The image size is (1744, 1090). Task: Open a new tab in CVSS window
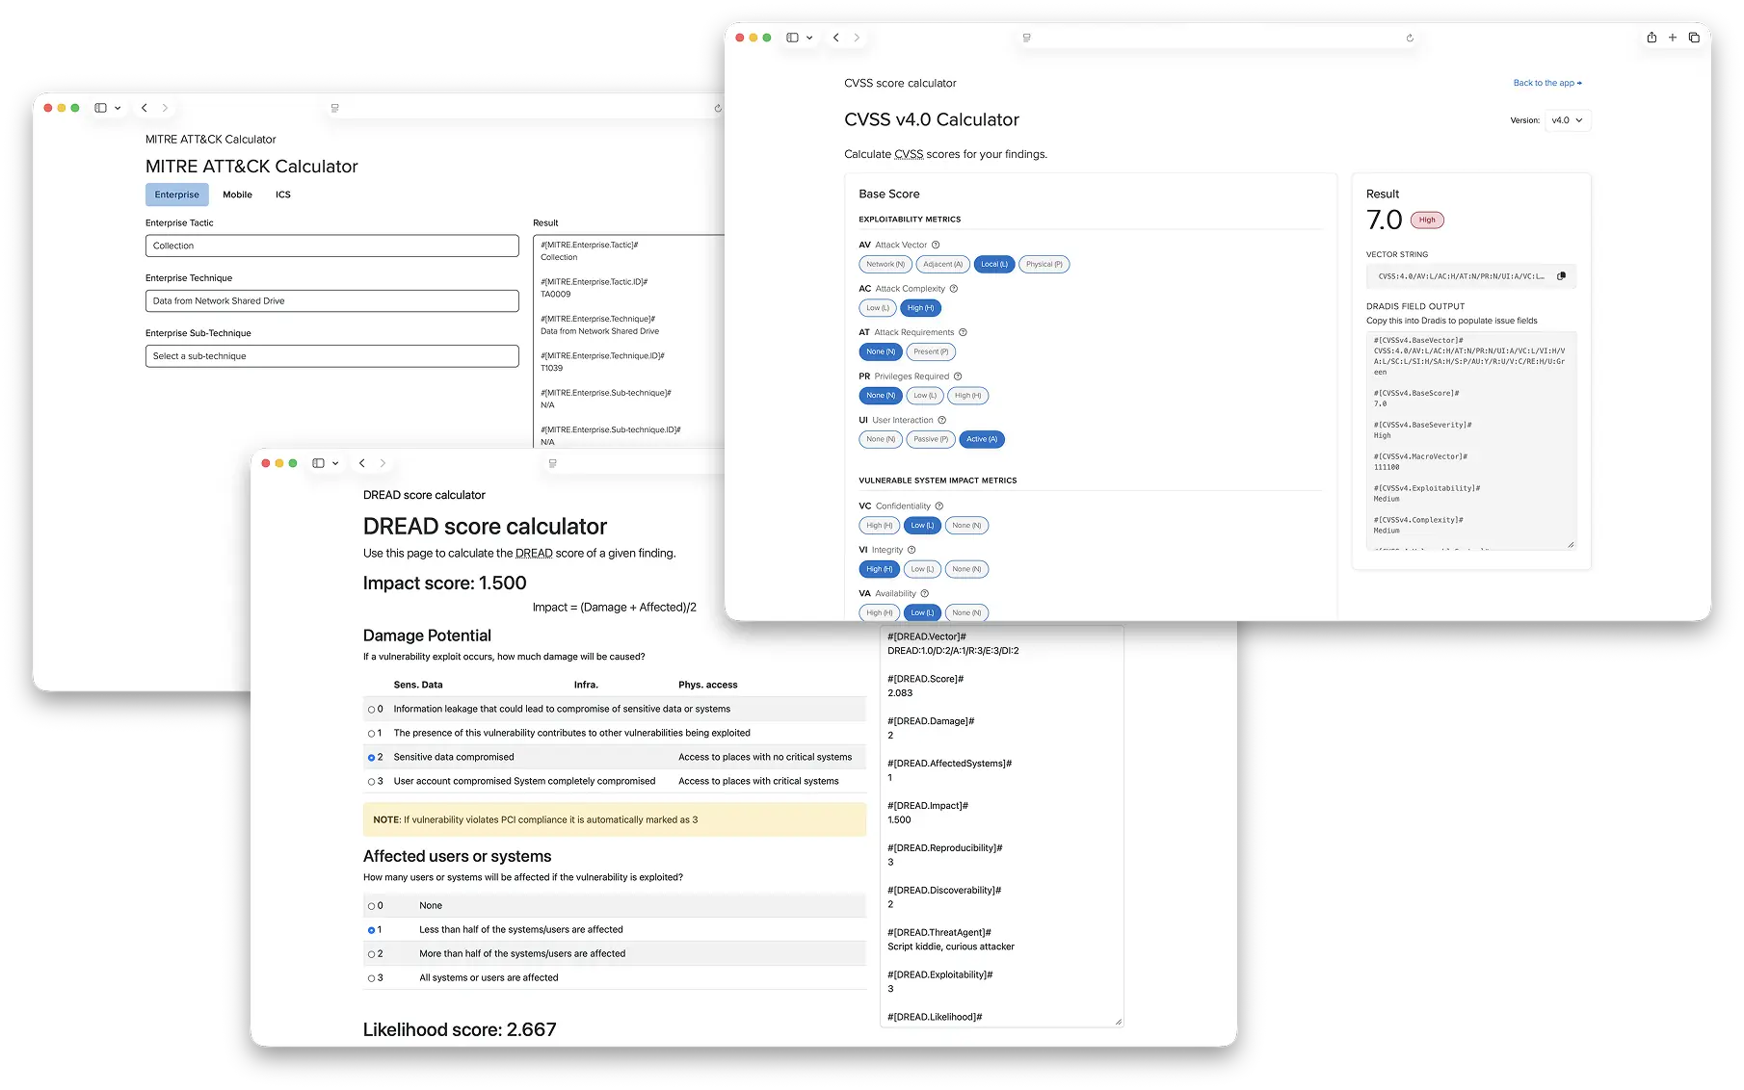pos(1673,38)
